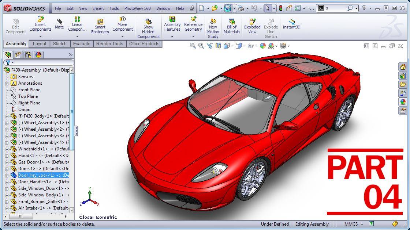Click the MMGS unit system button
Viewport: 410px width, 230px height.
(351, 224)
